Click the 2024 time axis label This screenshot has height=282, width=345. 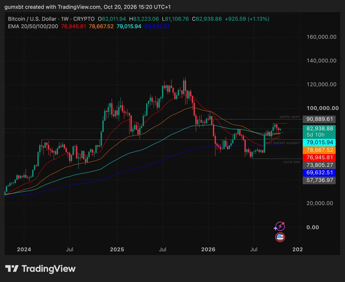pyautogui.click(x=24, y=249)
